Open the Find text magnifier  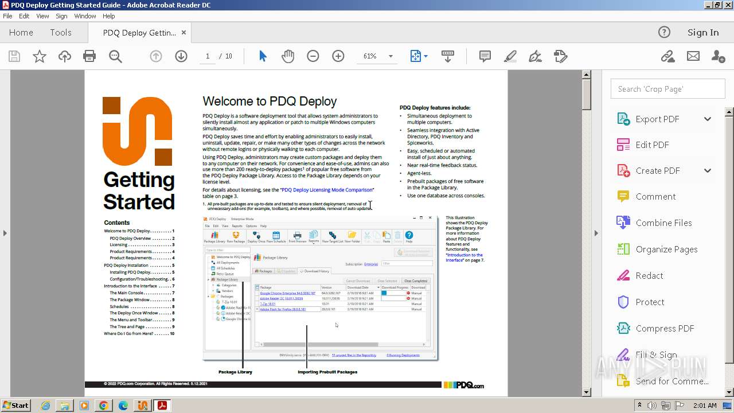pyautogui.click(x=115, y=56)
